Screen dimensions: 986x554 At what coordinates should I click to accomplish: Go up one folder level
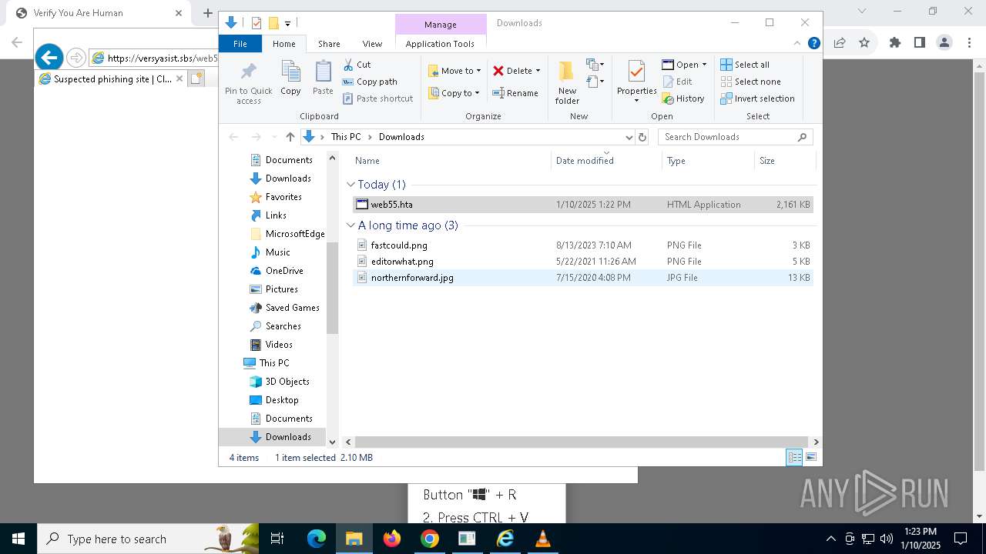290,137
